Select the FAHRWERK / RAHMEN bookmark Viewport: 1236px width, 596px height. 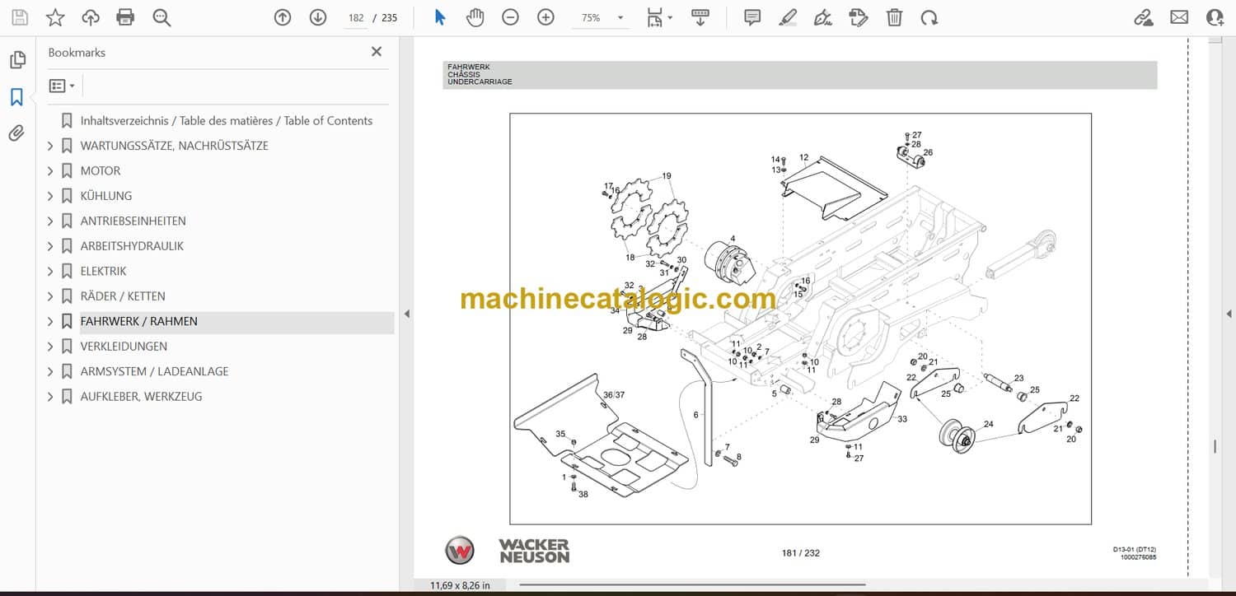[x=139, y=322]
